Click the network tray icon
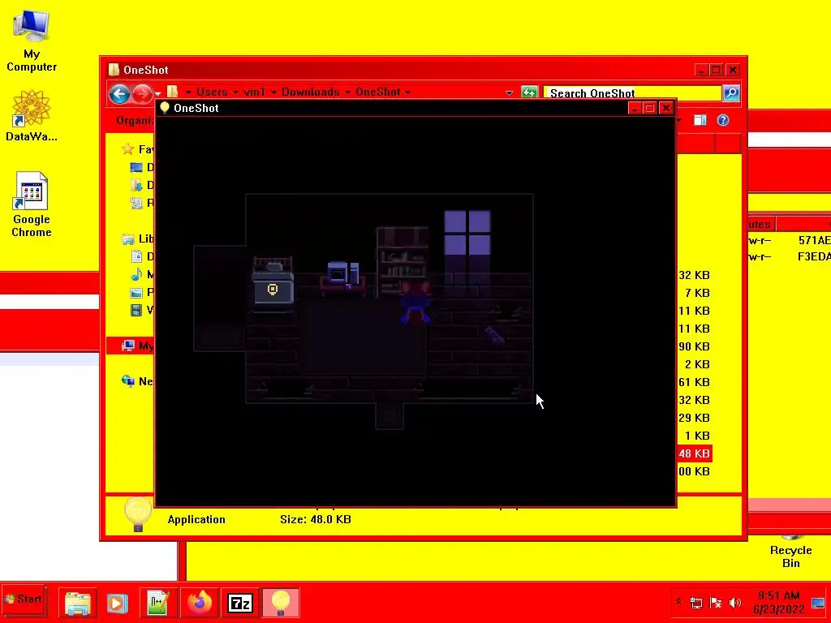 pos(695,603)
